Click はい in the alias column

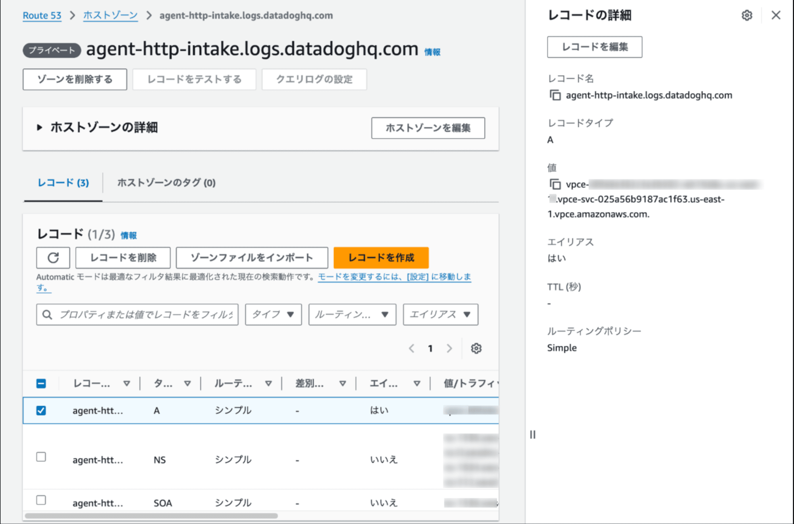[379, 410]
